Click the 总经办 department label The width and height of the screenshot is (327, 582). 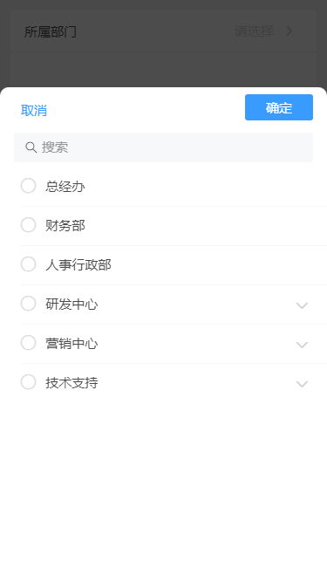point(65,187)
